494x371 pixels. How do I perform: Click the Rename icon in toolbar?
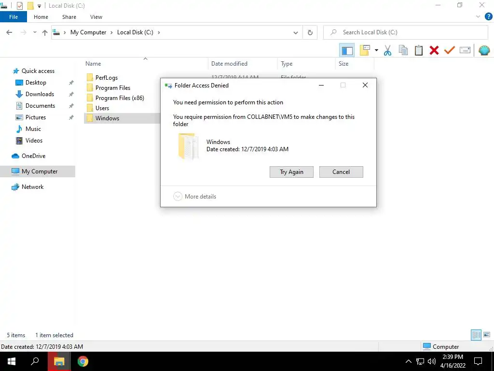pyautogui.click(x=465, y=50)
